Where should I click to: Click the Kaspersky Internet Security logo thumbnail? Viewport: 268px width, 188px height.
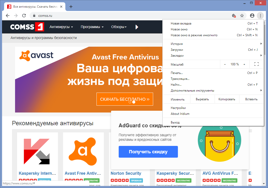pyautogui.click(x=37, y=151)
